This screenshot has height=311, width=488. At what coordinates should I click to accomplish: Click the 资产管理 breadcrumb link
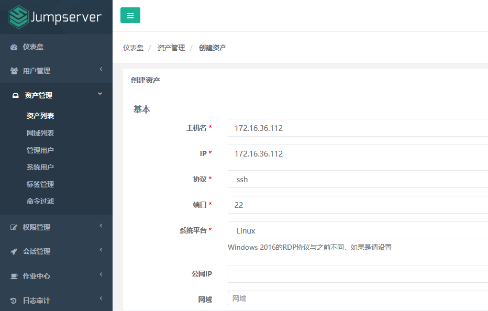171,48
